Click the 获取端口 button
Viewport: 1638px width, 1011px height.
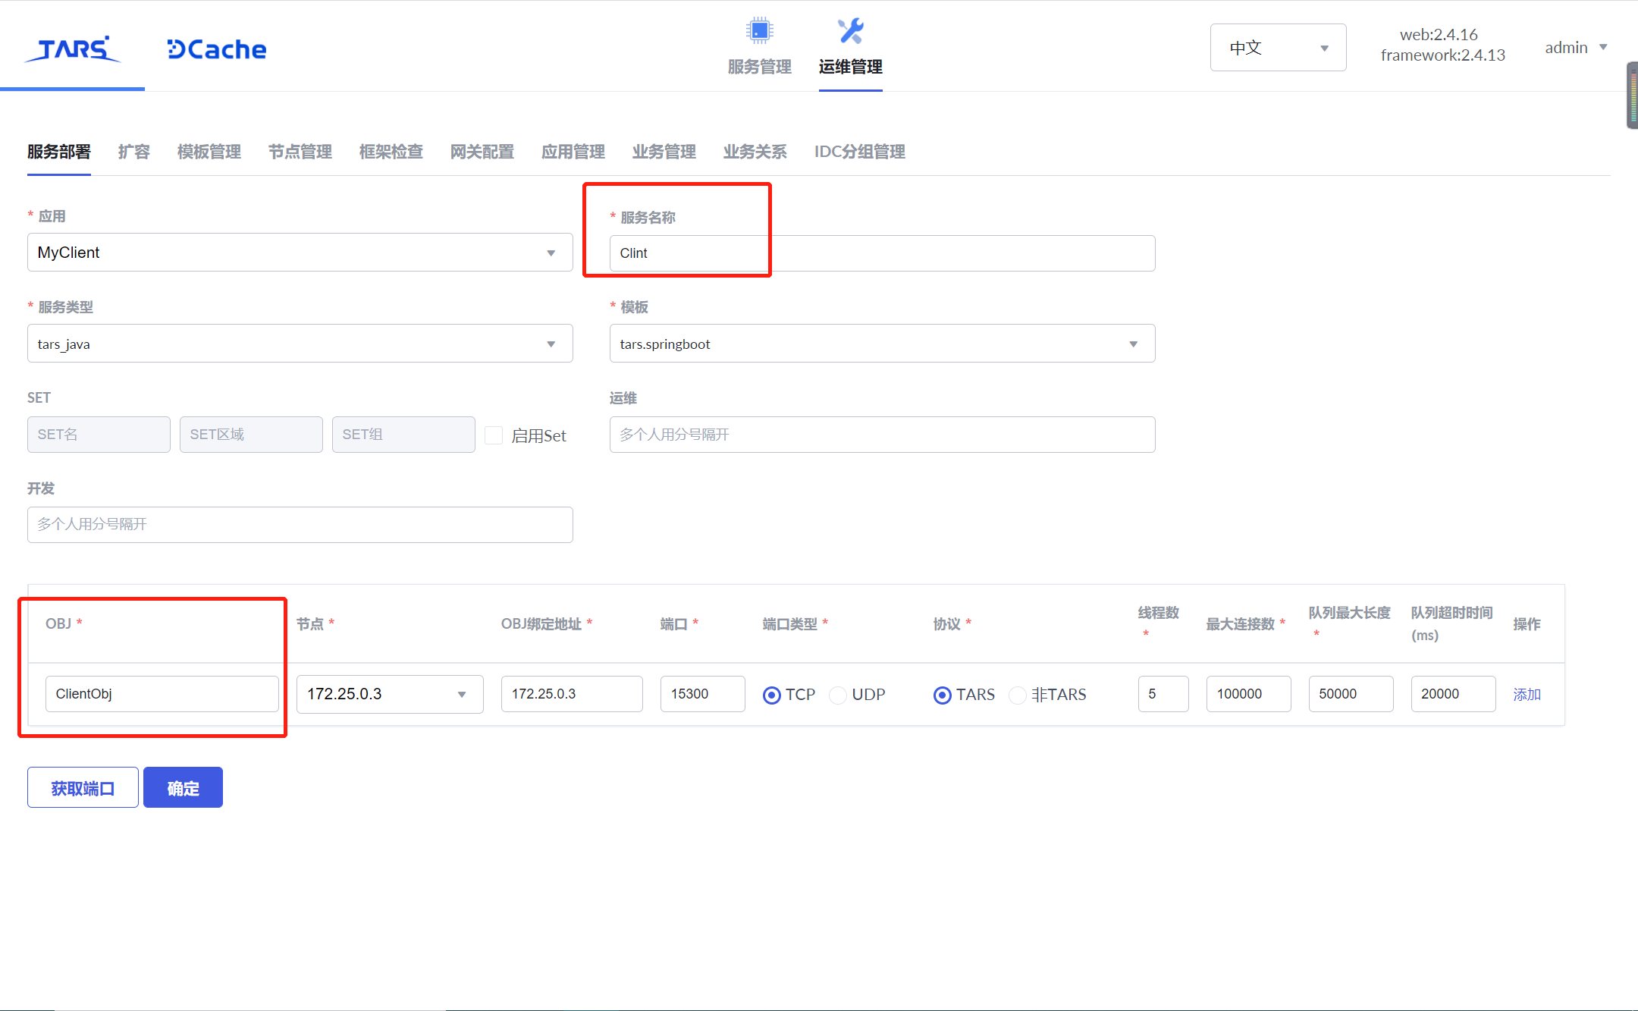point(83,788)
